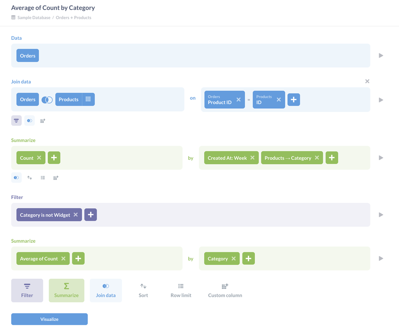Preview the Data step with play arrow
Image resolution: width=399 pixels, height=336 pixels.
(381, 56)
